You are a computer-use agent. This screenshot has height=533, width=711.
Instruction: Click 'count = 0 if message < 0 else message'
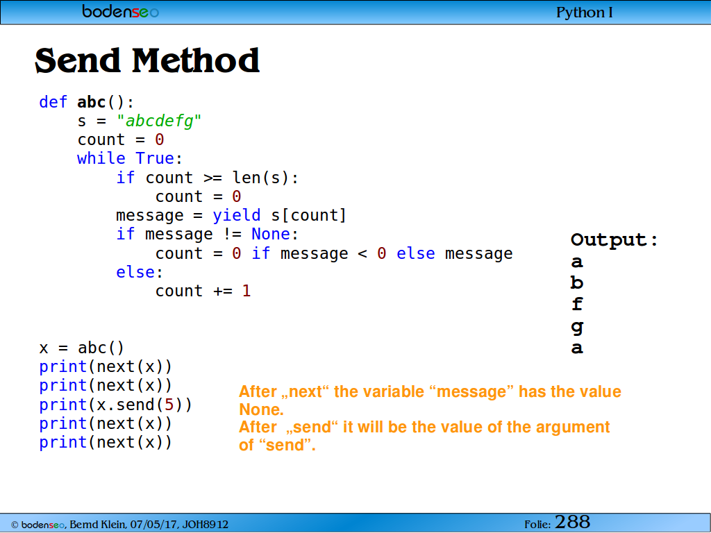pos(334,253)
